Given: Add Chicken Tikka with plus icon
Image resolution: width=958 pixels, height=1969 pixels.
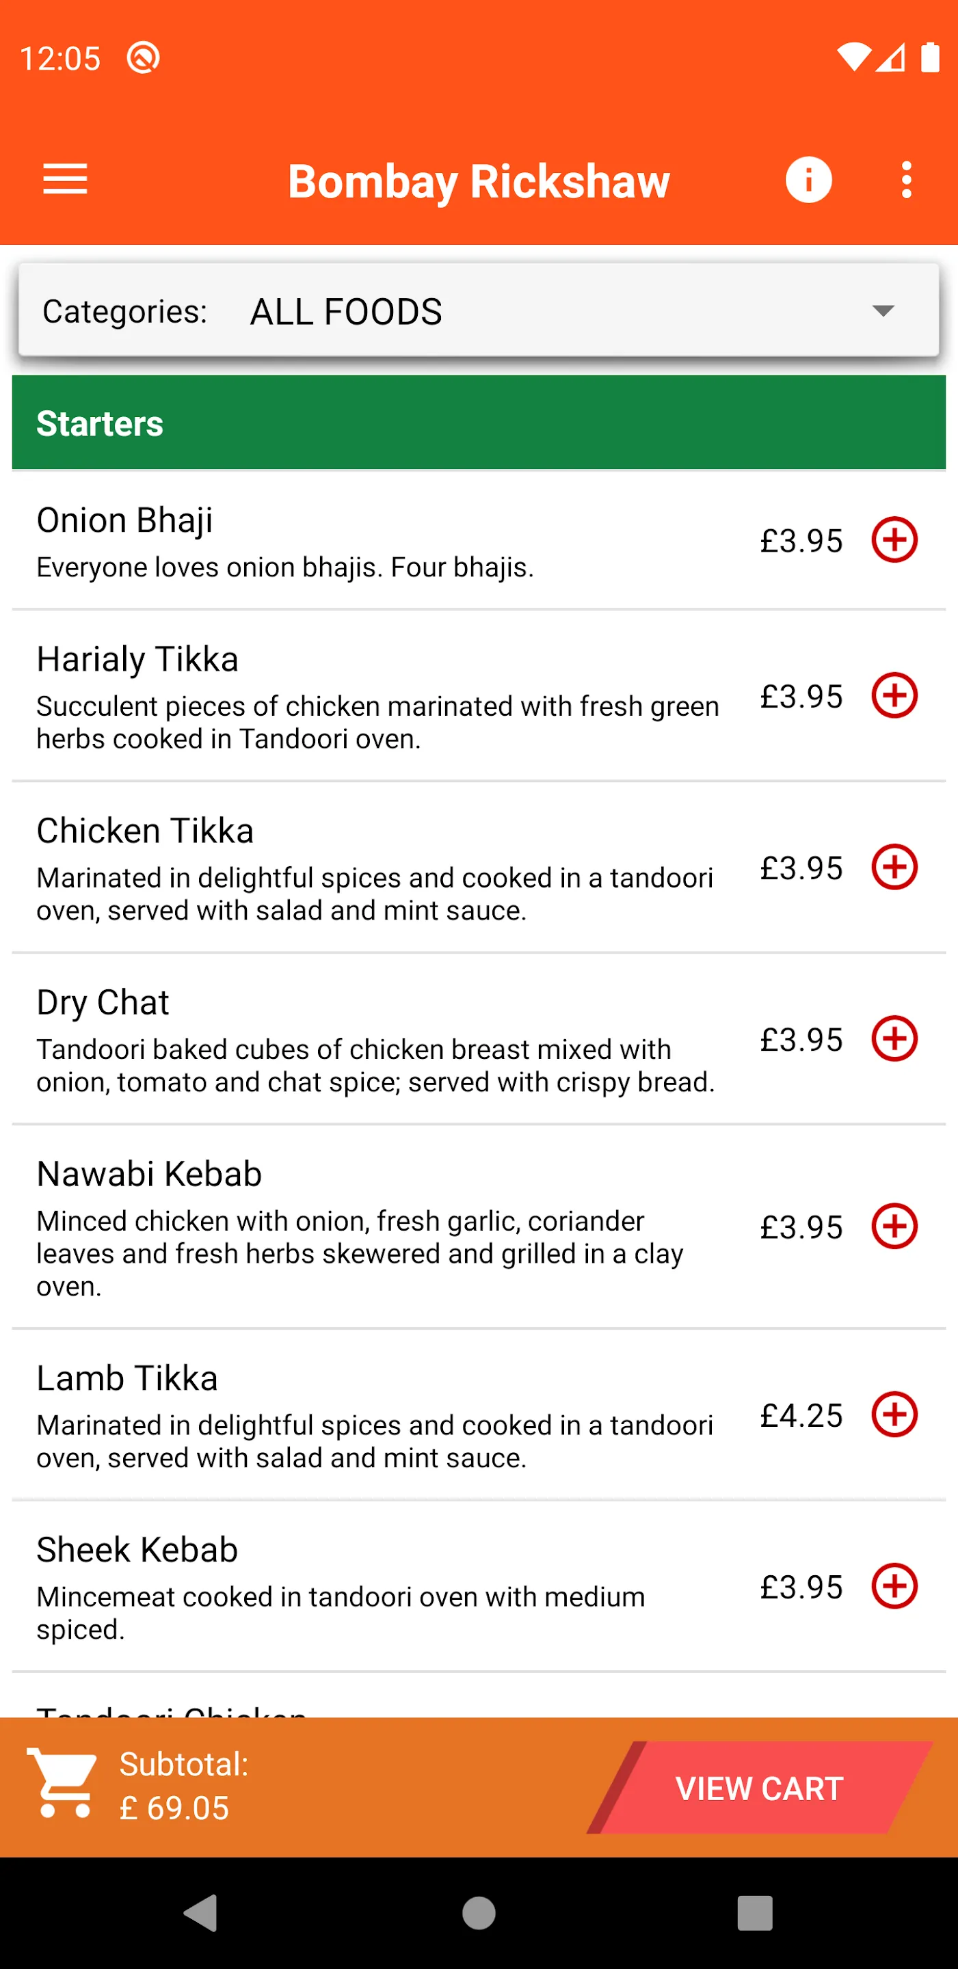Looking at the screenshot, I should 894,867.
